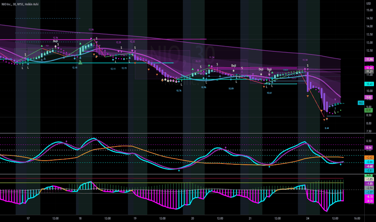Image resolution: width=376 pixels, height=222 pixels.
Task: Select the cyan -0.66 oscillator tag
Action: pos(369,162)
